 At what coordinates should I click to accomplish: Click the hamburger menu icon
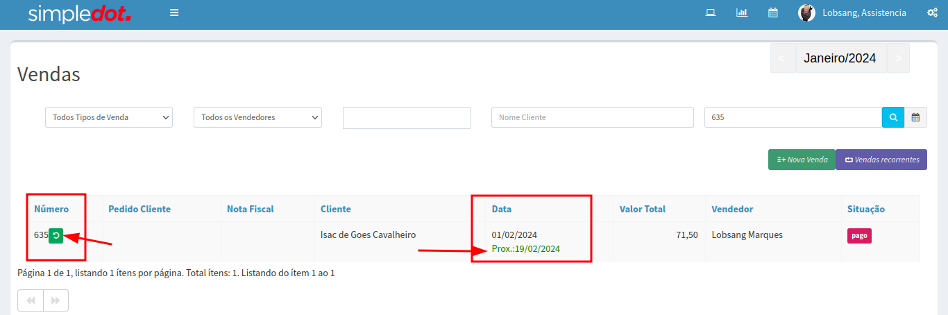pyautogui.click(x=174, y=12)
